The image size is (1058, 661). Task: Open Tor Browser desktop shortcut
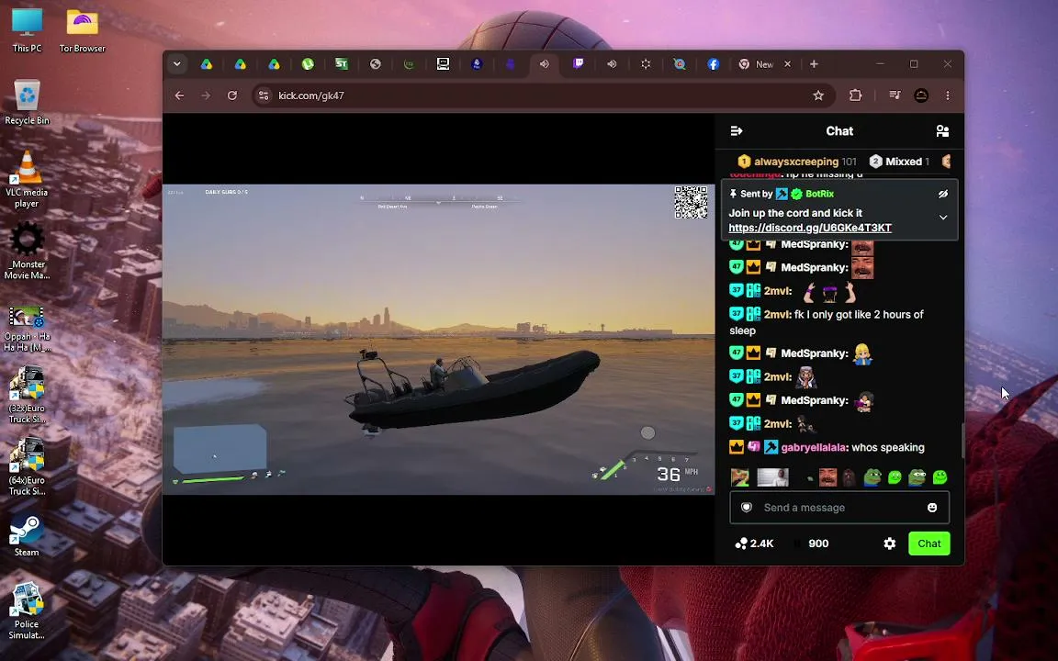pos(83,31)
